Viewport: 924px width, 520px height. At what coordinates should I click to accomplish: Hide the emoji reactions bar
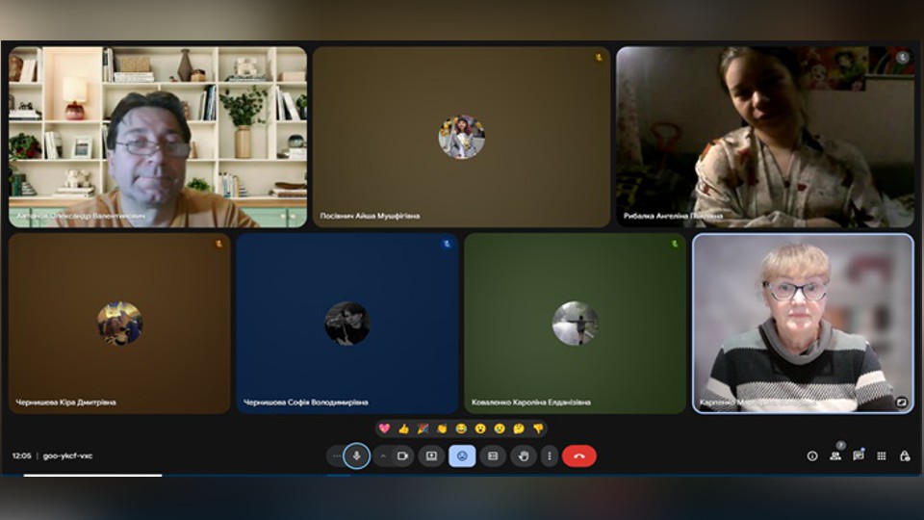(462, 455)
